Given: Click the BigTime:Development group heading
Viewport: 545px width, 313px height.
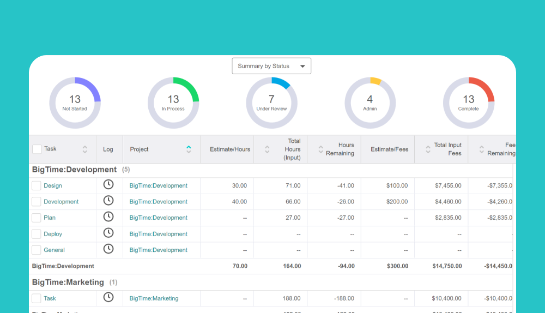Looking at the screenshot, I should pos(74,170).
